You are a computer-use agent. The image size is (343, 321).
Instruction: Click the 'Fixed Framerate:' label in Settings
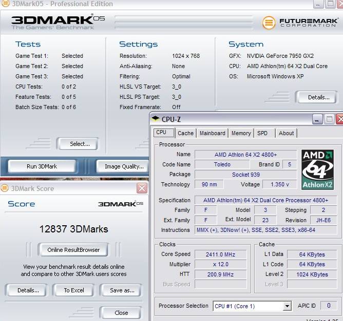[140, 107]
